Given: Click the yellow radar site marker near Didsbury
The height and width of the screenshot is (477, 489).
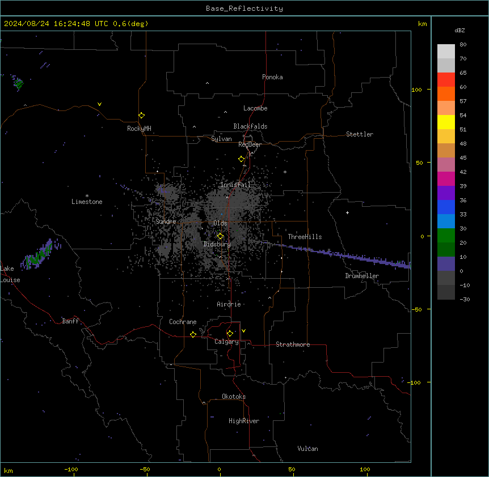Looking at the screenshot, I should tap(220, 236).
